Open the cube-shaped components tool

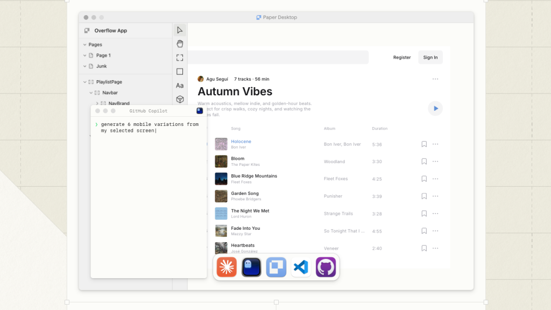[180, 99]
